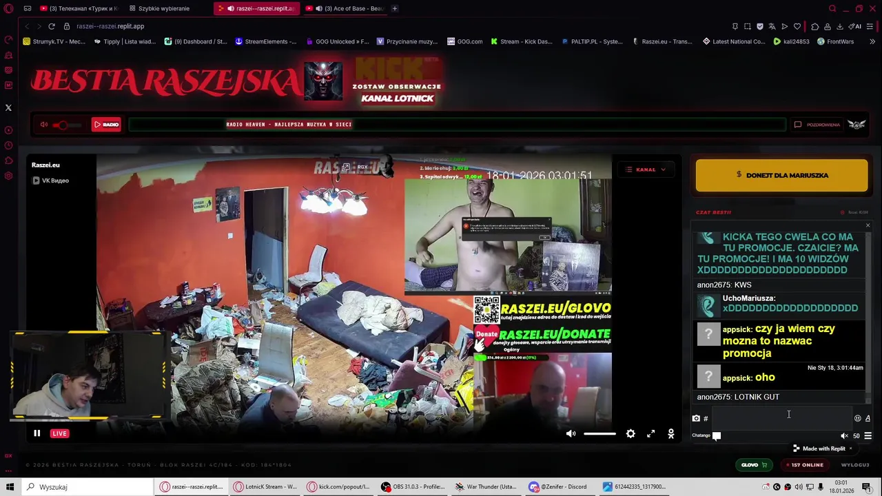Screen dimensions: 882x496
Task: Enter fullscreen in the video player
Action: point(650,433)
